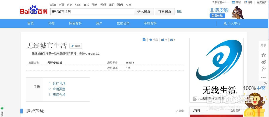This screenshot has height=117, width=269.
Task: Go to 视频 in top navigation
Action: pyautogui.click(x=103, y=5)
